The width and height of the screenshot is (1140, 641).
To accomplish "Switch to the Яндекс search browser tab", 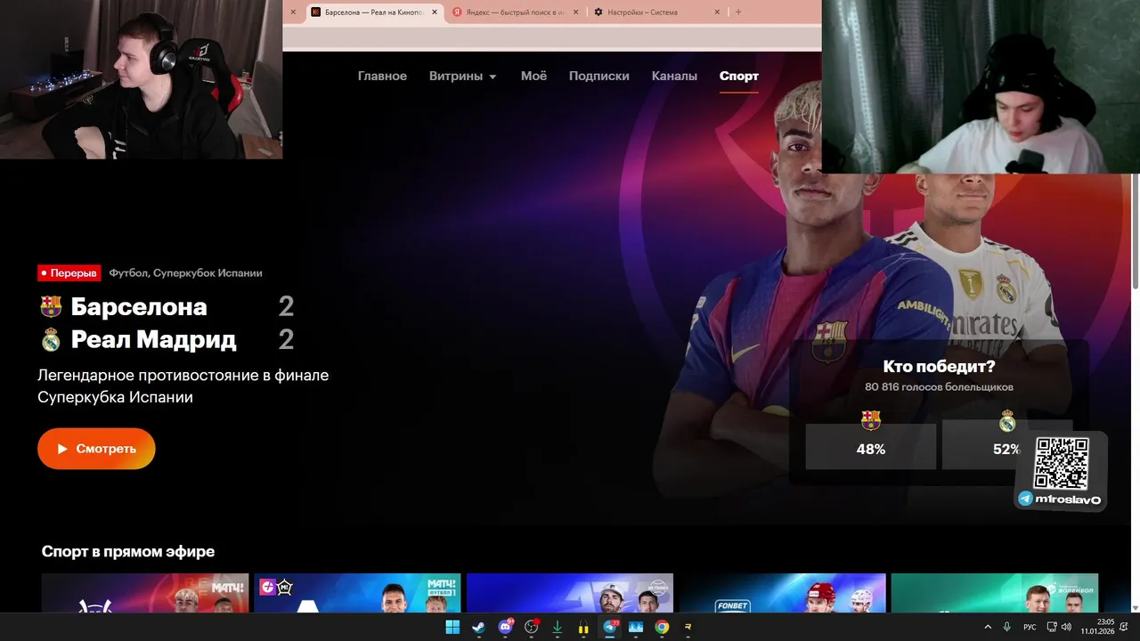I will [515, 12].
